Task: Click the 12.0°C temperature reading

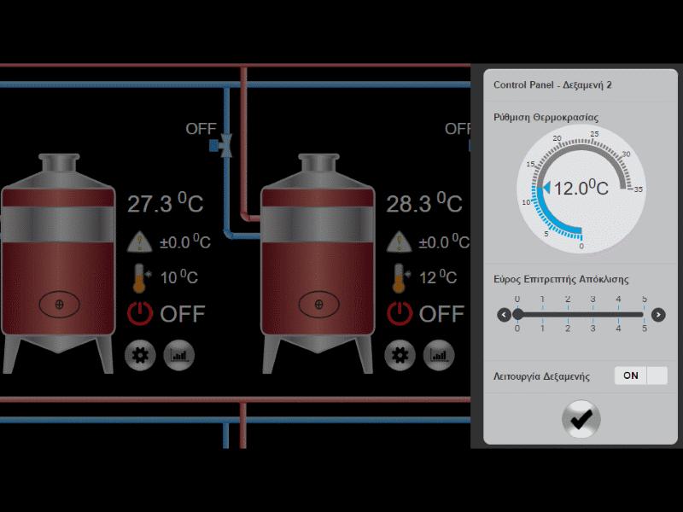Action: [x=582, y=186]
